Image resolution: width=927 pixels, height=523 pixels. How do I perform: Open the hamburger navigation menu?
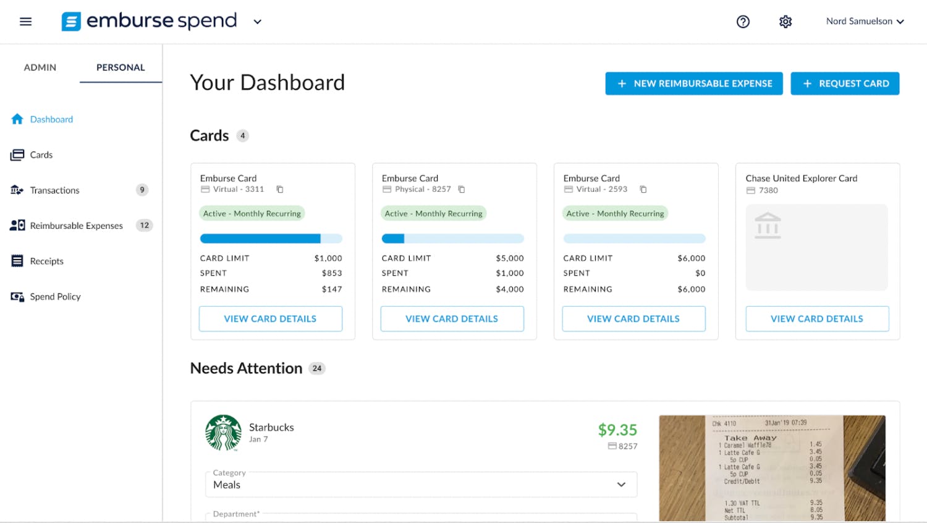click(25, 22)
